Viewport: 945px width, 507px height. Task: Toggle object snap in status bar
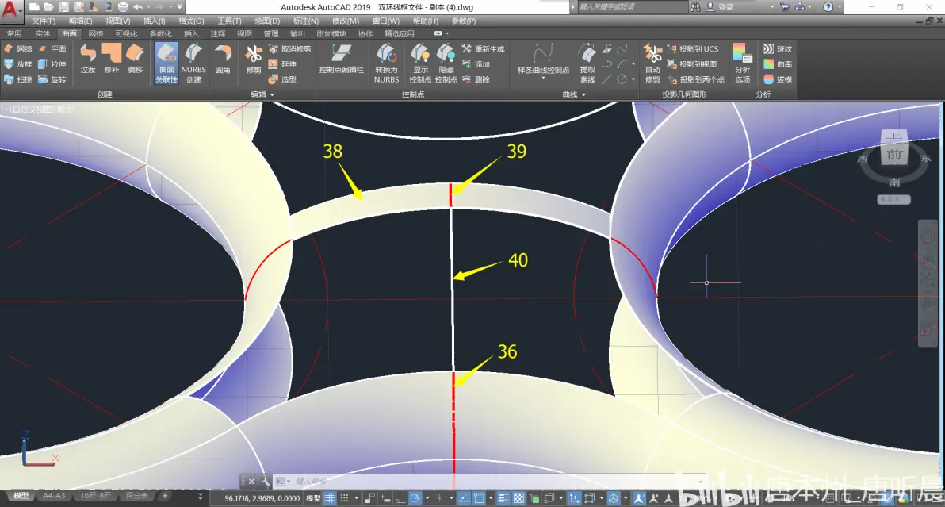pos(479,498)
